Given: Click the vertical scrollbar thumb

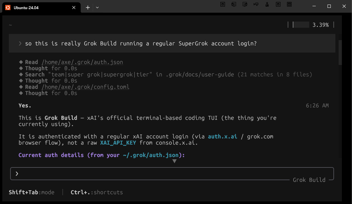Looking at the screenshot, I should click(x=340, y=53).
